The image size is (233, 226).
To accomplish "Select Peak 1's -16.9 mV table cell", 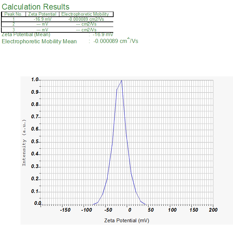I will coord(42,19).
